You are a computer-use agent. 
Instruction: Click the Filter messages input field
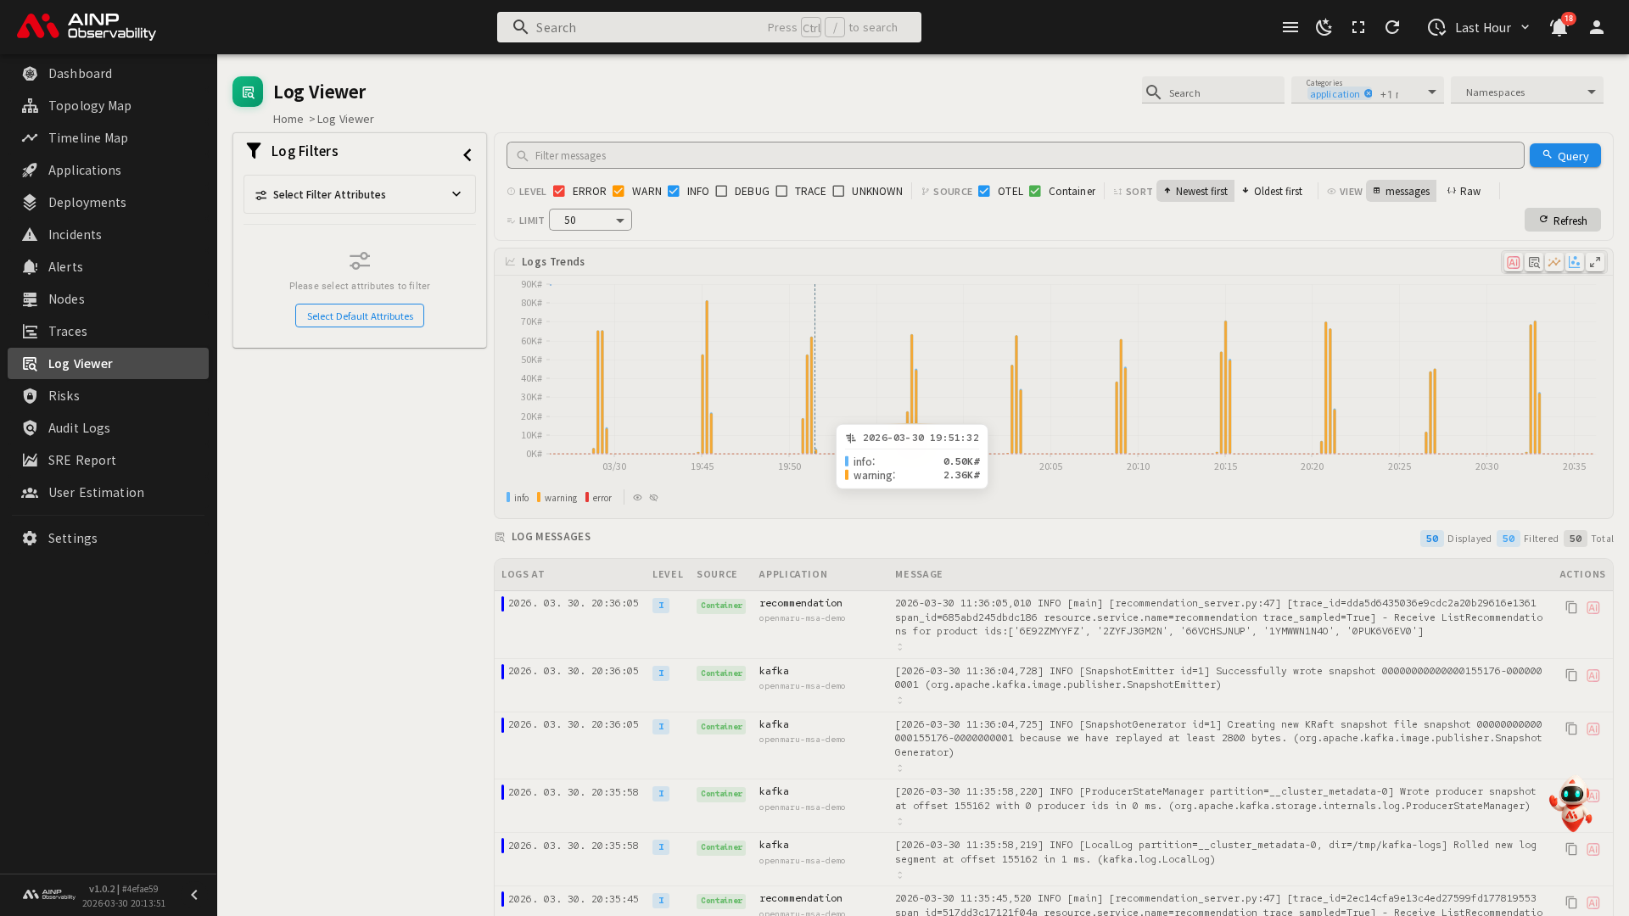click(x=1015, y=156)
